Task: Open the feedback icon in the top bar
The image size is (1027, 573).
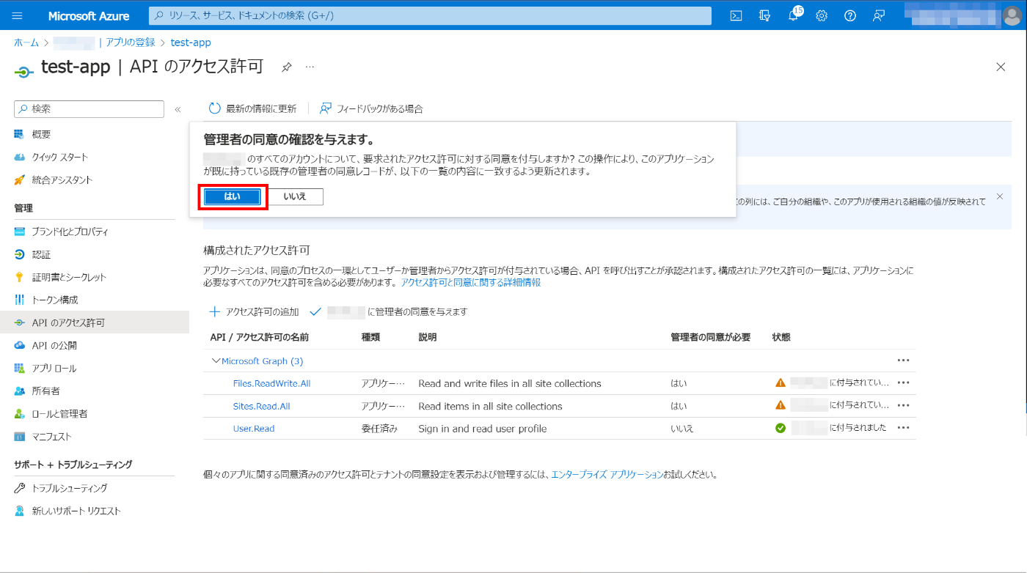Action: (x=879, y=15)
